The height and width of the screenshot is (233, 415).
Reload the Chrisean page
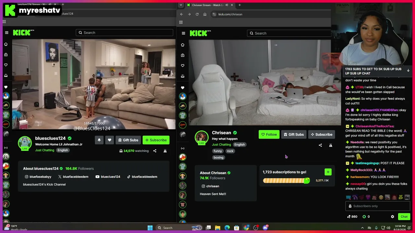[x=197, y=14]
